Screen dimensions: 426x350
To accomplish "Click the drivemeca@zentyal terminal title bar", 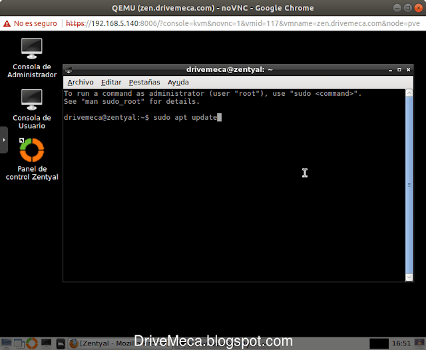I will (x=229, y=70).
